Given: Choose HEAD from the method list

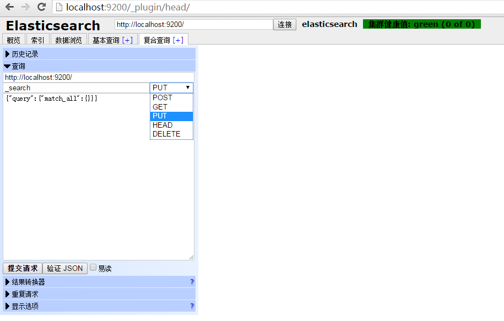Looking at the screenshot, I should (171, 125).
